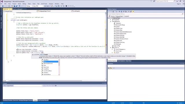Click the stop/breakpoint square icon in toolbar
The width and height of the screenshot is (185, 104).
tap(66, 6)
